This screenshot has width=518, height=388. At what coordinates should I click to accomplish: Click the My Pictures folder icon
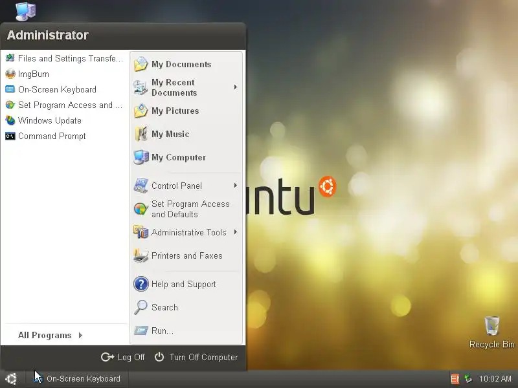click(141, 111)
